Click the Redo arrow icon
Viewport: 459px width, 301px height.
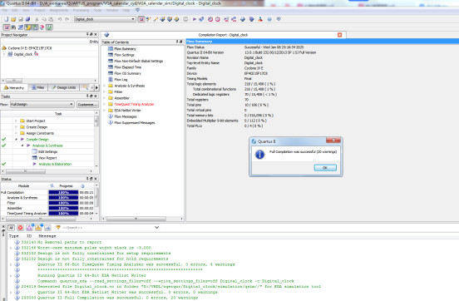(x=67, y=19)
